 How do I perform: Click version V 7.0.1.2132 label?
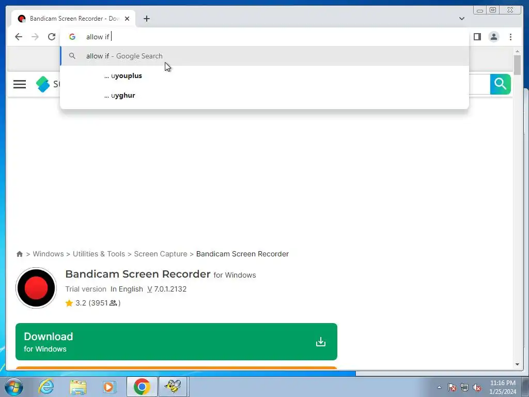tap(167, 289)
